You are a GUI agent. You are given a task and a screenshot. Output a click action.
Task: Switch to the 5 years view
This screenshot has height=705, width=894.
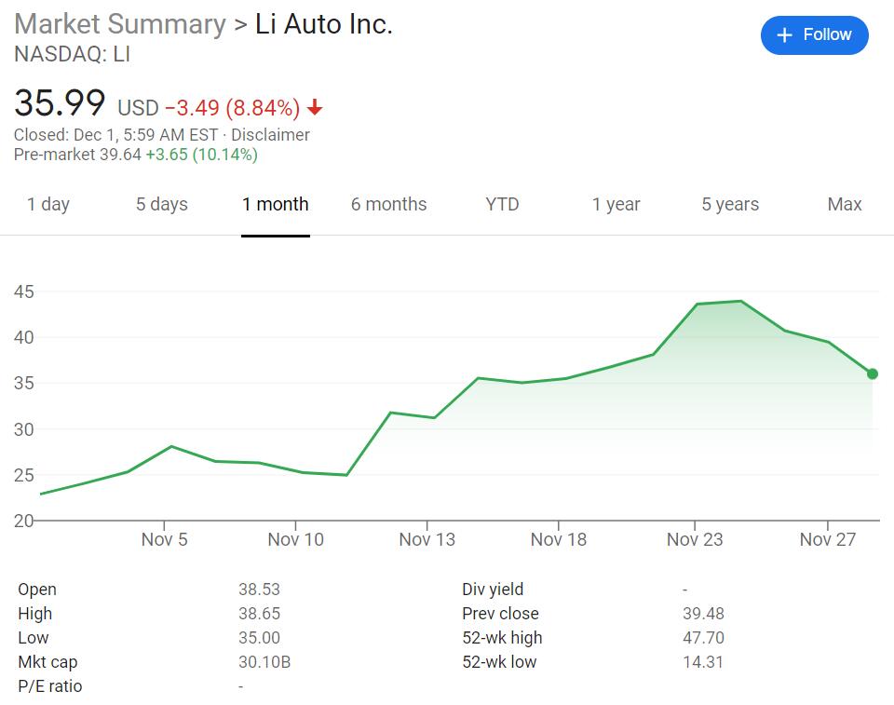(730, 204)
